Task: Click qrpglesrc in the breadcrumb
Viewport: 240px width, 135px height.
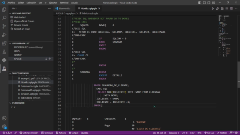Action: pos(71,13)
